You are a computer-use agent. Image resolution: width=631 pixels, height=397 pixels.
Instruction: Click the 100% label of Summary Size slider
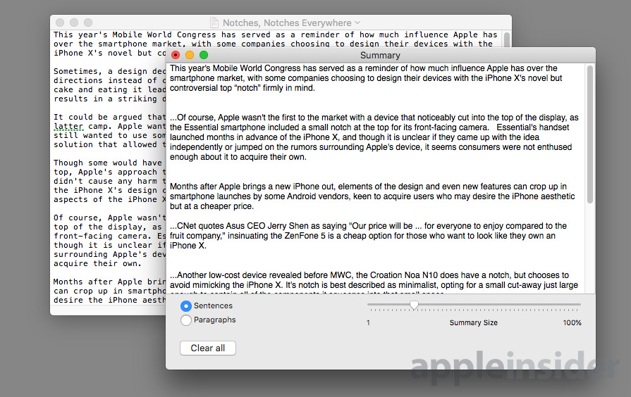click(572, 322)
